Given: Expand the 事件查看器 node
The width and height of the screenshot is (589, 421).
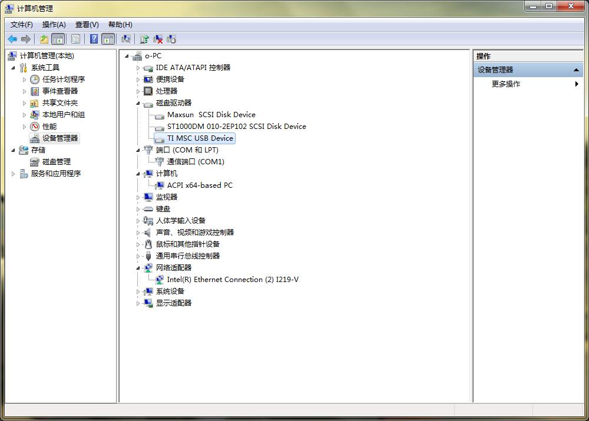Looking at the screenshot, I should point(24,91).
